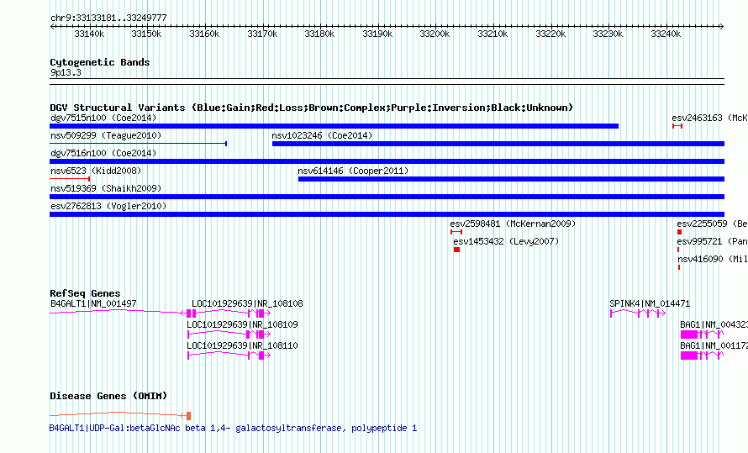Image resolution: width=748 pixels, height=453 pixels.
Task: Click the red esv995721 loss tick
Action: [678, 250]
